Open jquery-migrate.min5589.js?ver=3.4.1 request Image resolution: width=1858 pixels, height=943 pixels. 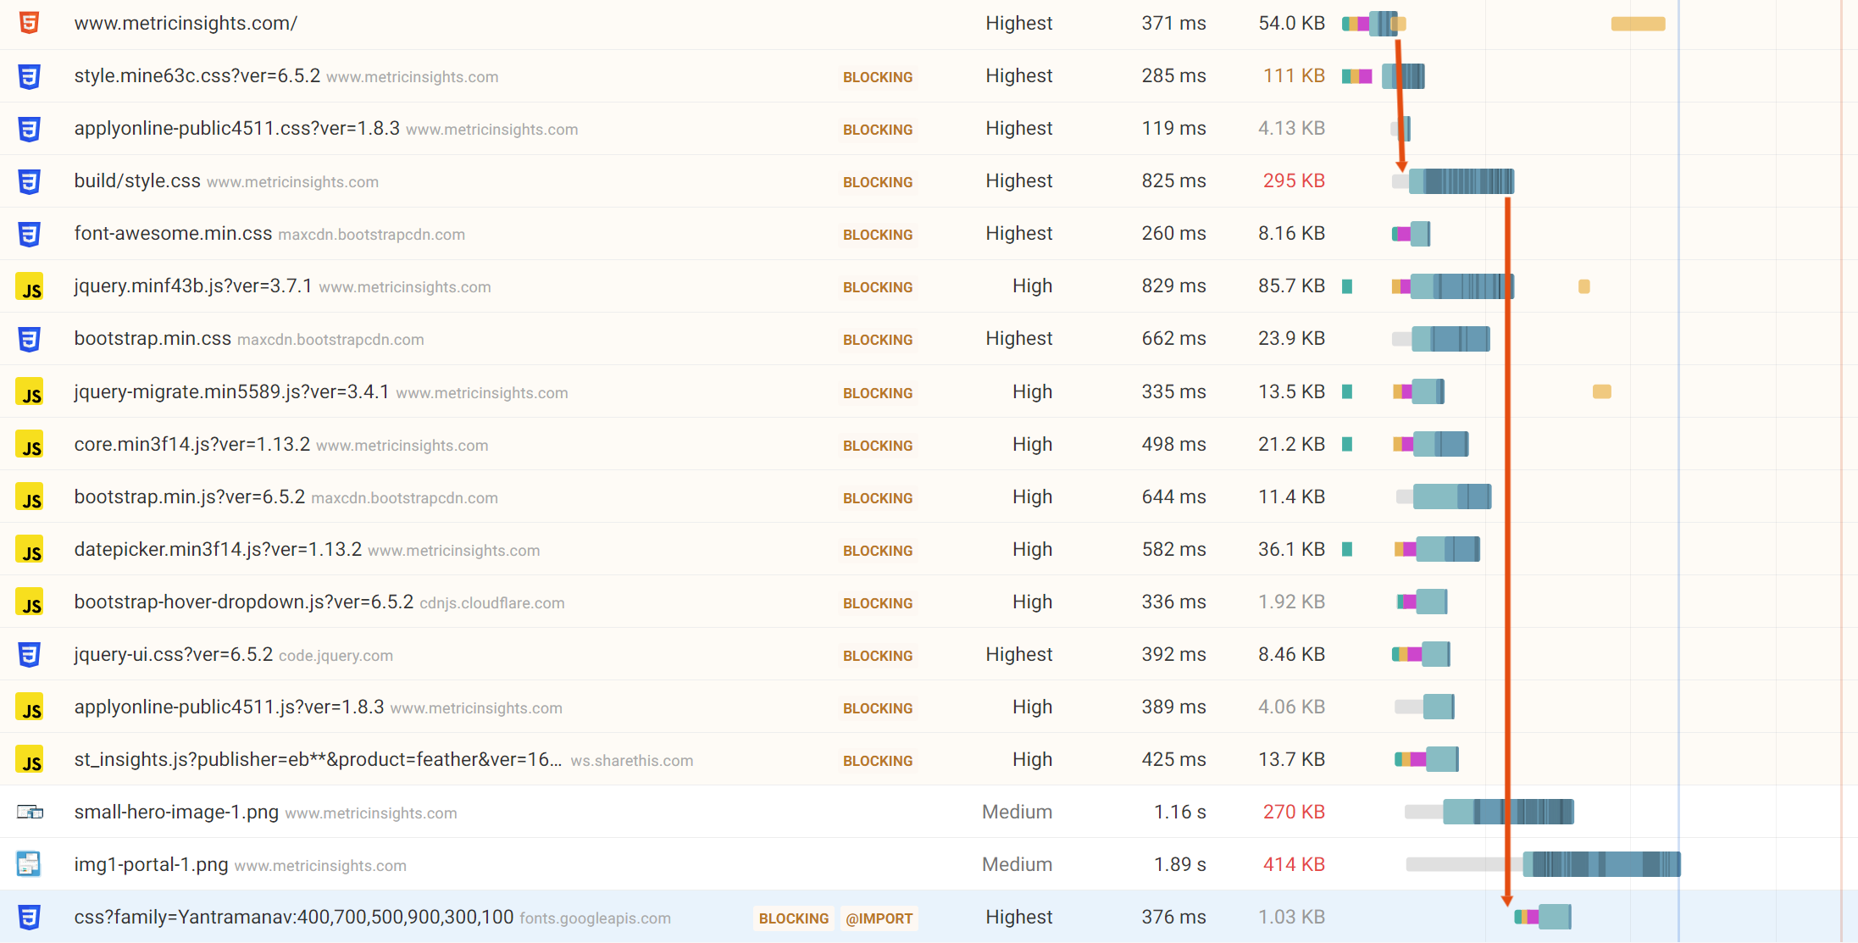232,391
